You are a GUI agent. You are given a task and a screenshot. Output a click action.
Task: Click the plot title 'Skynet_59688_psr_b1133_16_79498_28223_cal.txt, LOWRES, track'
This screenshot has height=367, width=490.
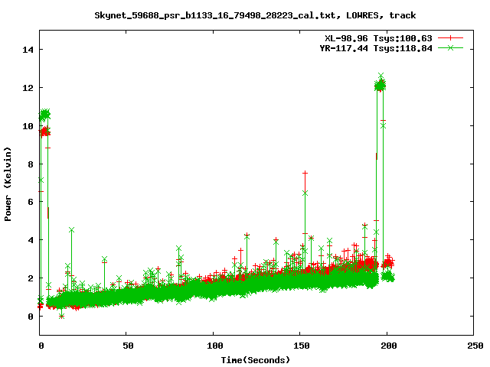tap(255, 15)
